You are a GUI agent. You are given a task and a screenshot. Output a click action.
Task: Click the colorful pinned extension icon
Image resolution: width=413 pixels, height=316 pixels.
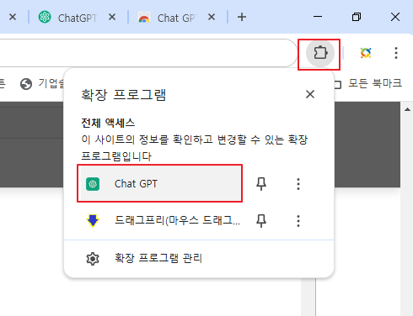point(366,53)
